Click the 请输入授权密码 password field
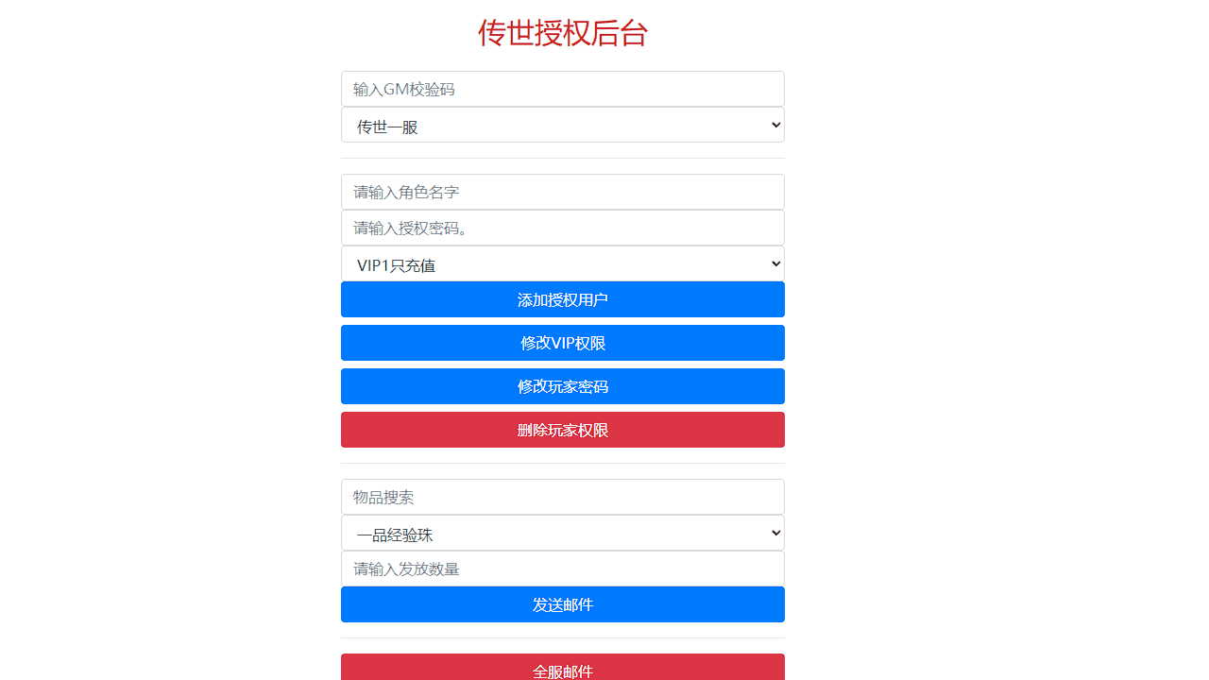1209x680 pixels. [563, 228]
